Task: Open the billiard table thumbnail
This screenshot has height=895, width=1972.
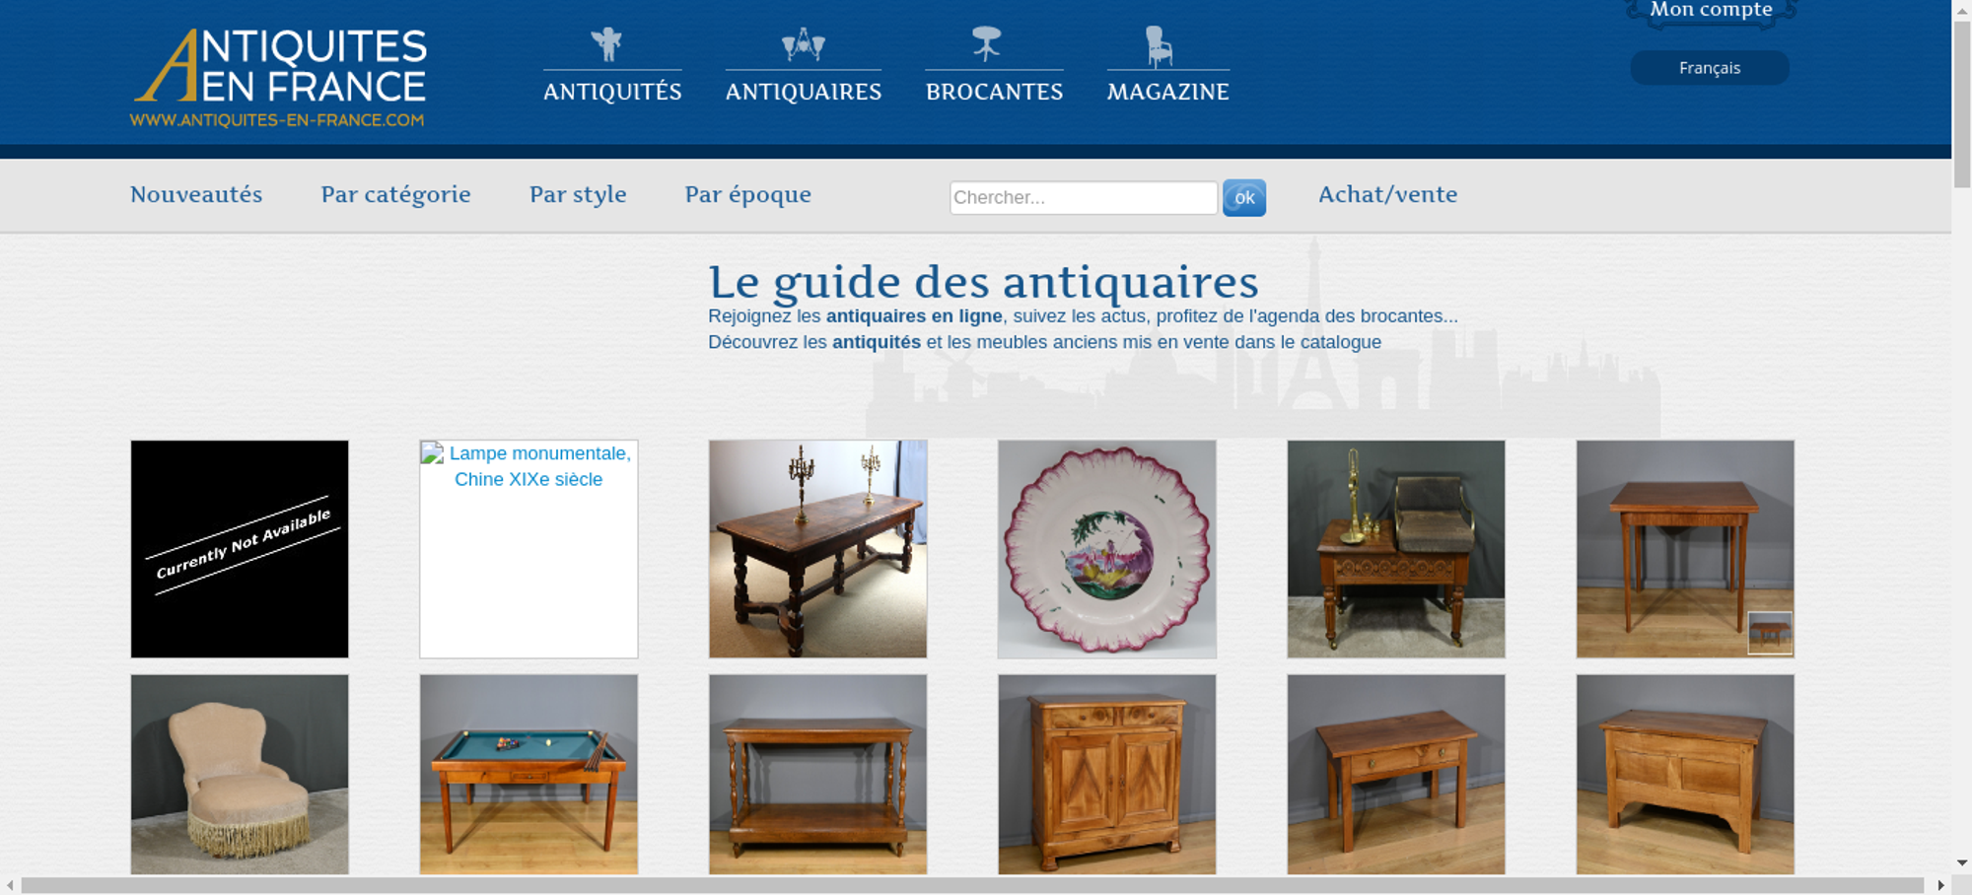Action: 528,774
